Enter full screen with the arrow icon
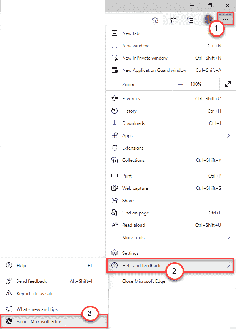The height and width of the screenshot is (329, 236). [228, 84]
